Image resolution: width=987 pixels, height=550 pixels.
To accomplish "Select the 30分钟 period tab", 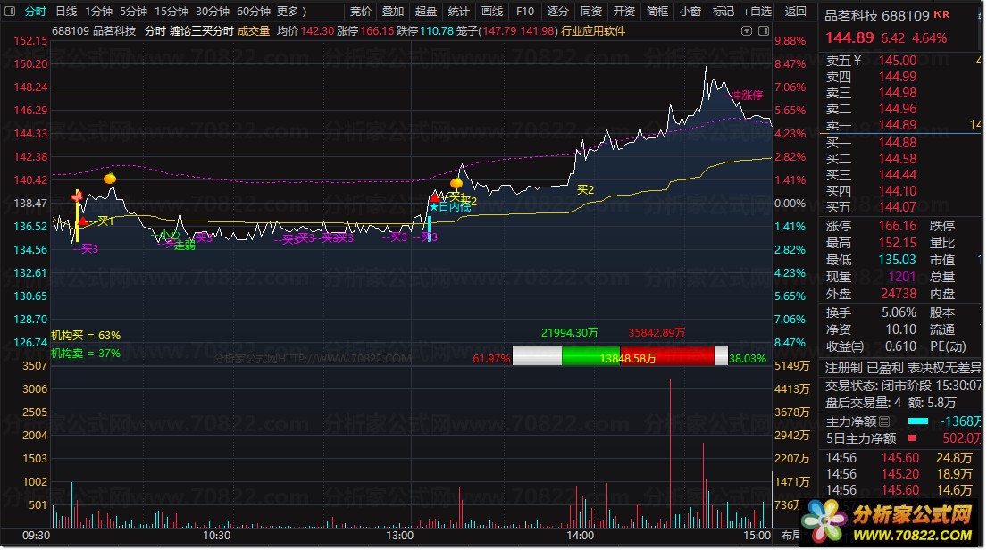I will click(212, 12).
